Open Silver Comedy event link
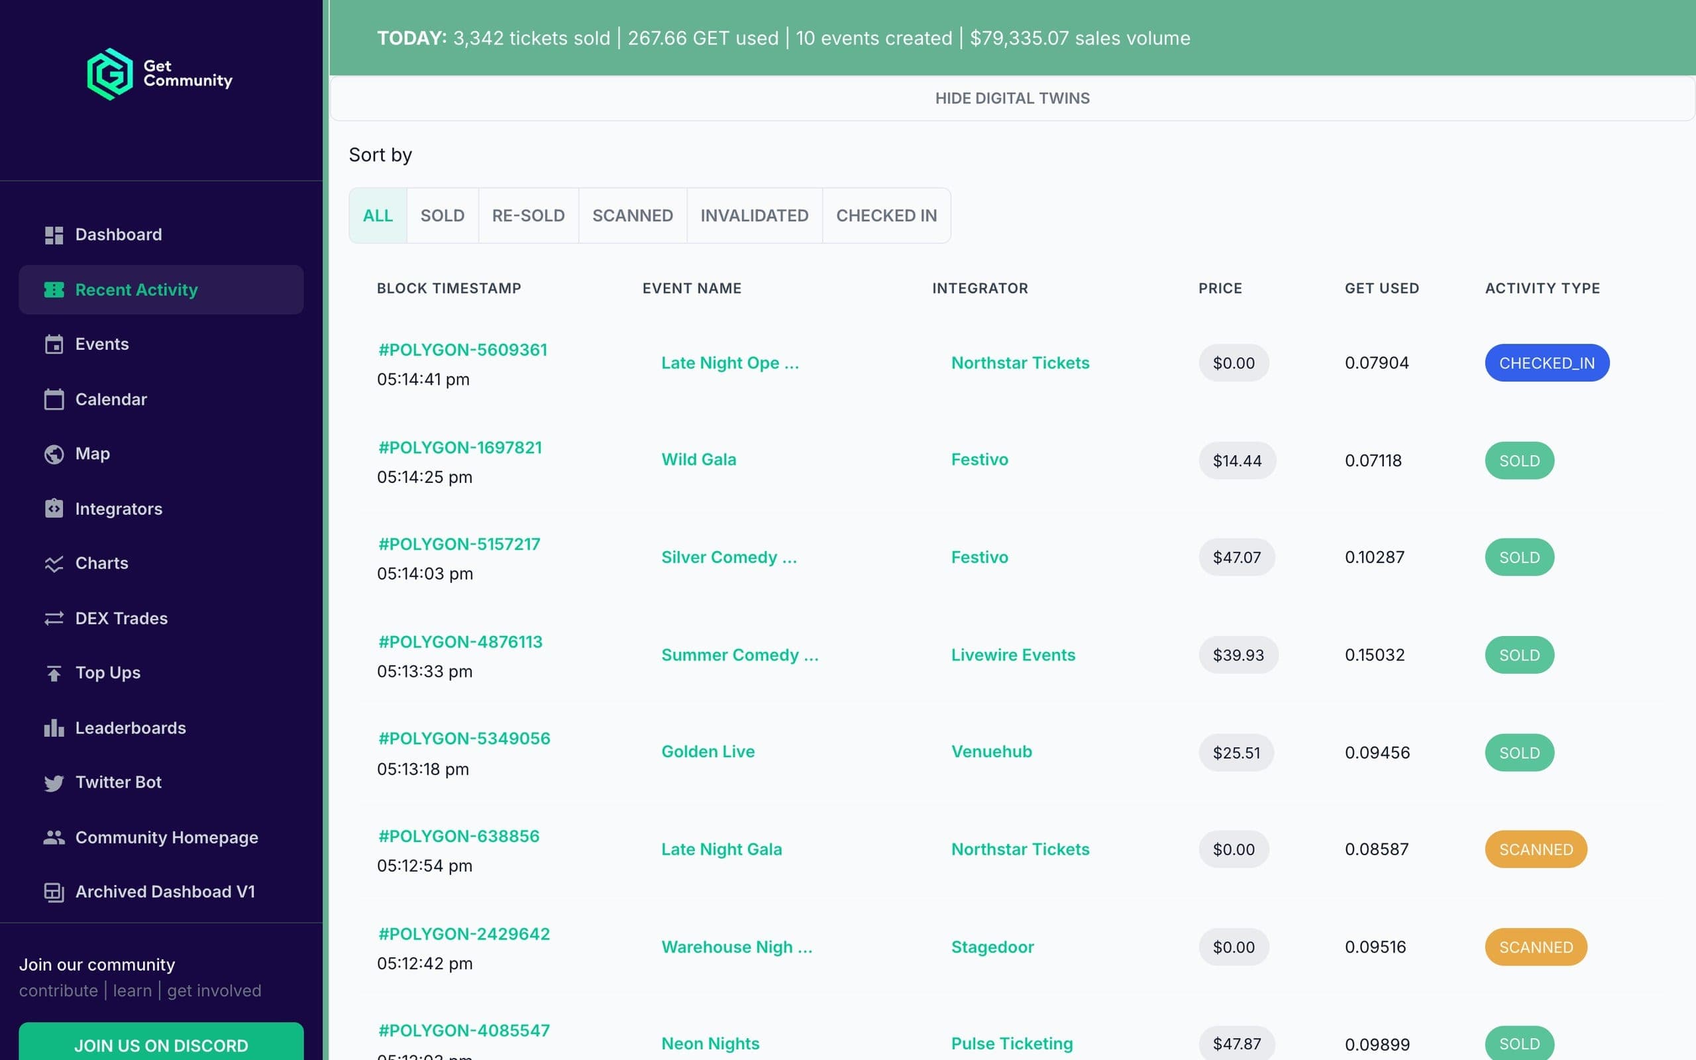Viewport: 1696px width, 1060px height. point(729,557)
